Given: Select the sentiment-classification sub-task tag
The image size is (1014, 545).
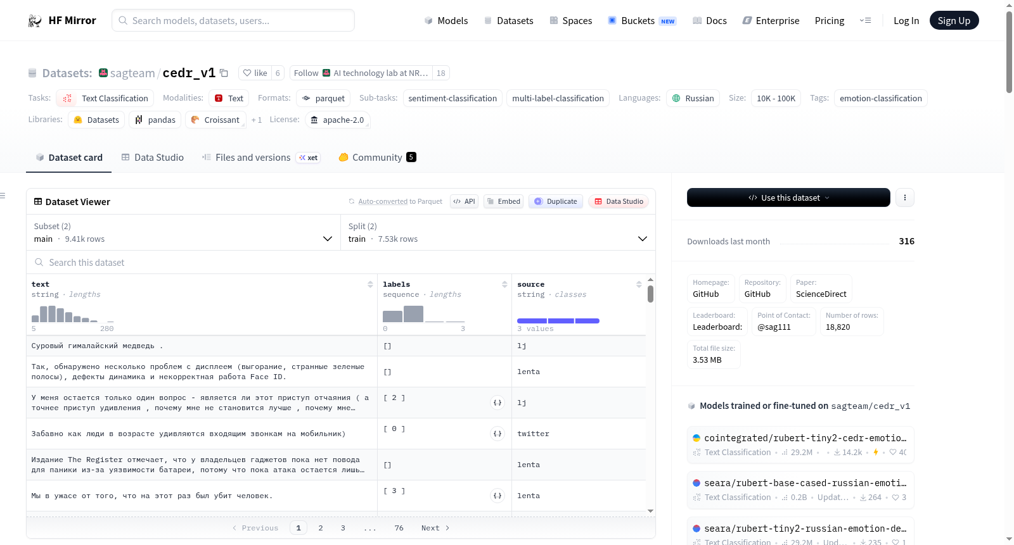Looking at the screenshot, I should point(452,98).
